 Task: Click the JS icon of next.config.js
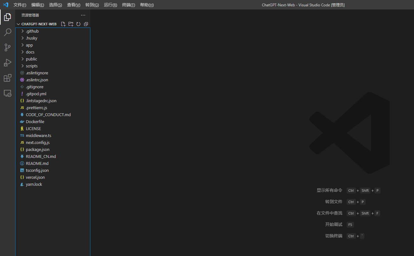(22, 142)
